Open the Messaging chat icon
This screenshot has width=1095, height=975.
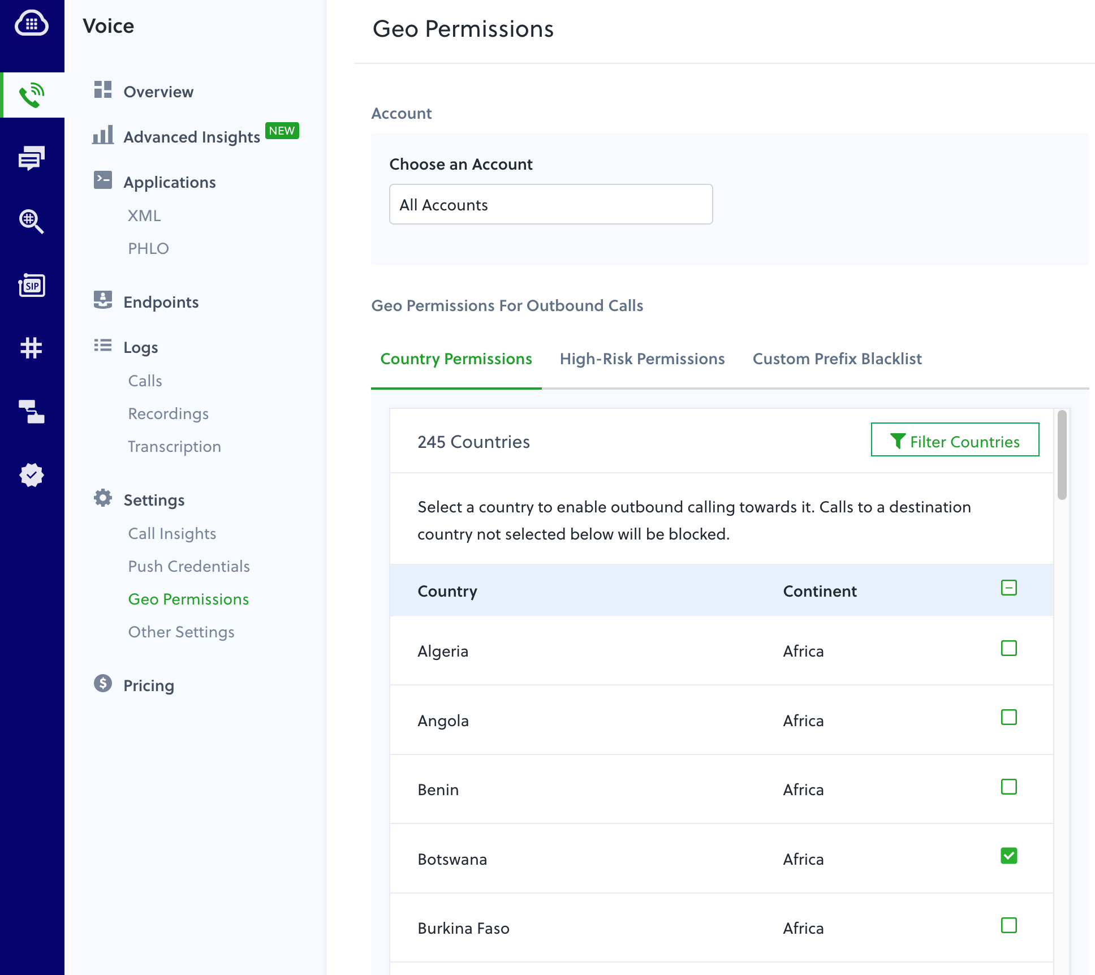tap(32, 158)
